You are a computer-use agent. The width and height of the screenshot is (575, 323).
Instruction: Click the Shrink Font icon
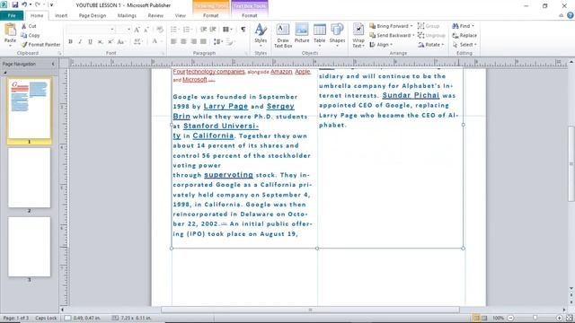click(x=146, y=30)
